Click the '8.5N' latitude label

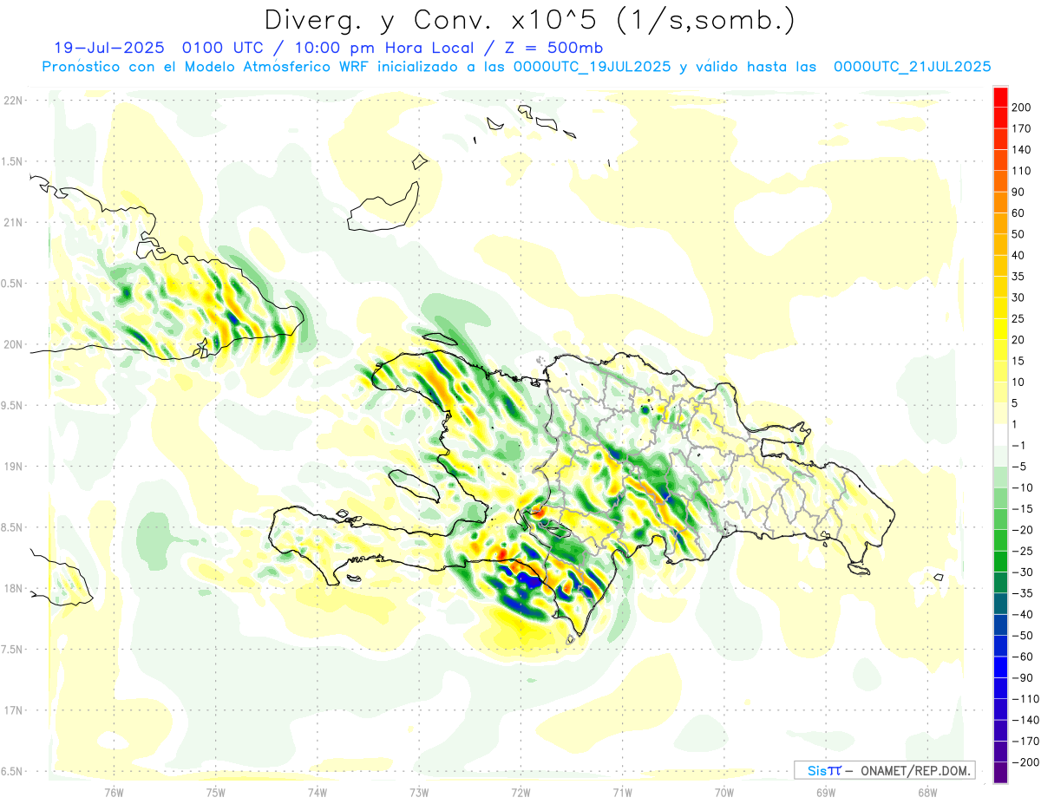click(x=13, y=527)
